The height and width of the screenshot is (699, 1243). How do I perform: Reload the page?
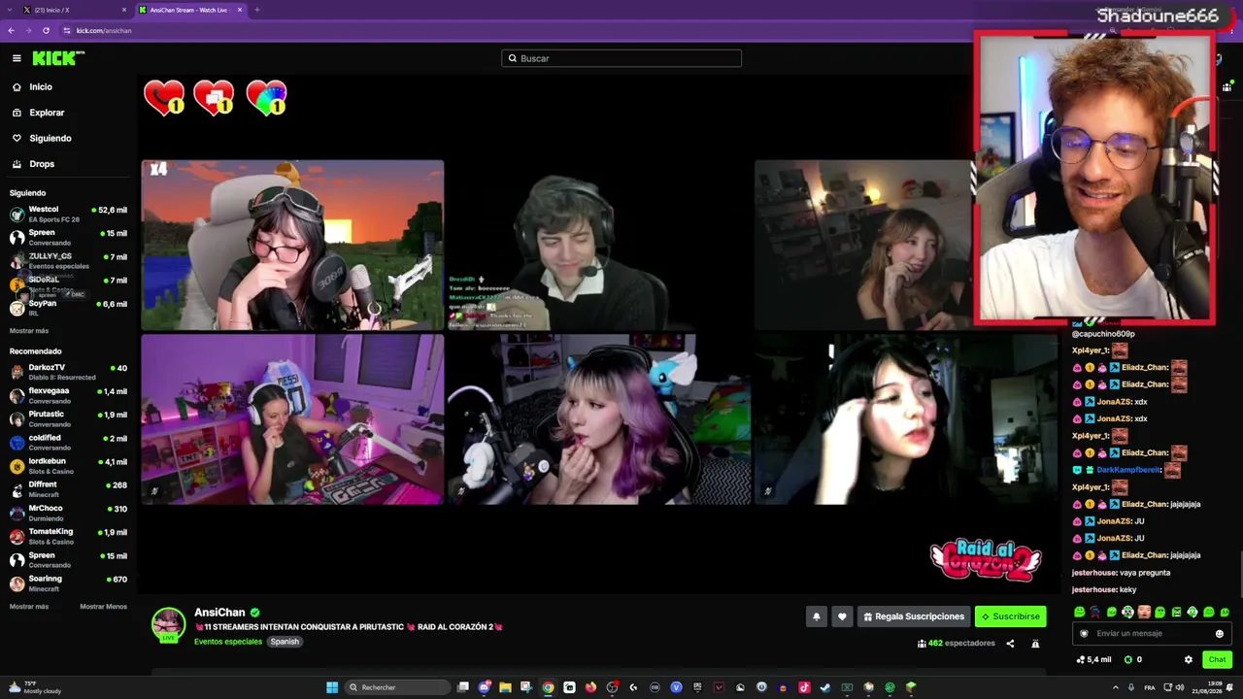(46, 31)
